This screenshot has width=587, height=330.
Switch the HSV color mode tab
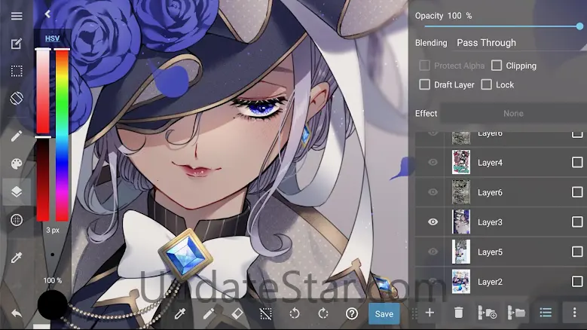[53, 38]
